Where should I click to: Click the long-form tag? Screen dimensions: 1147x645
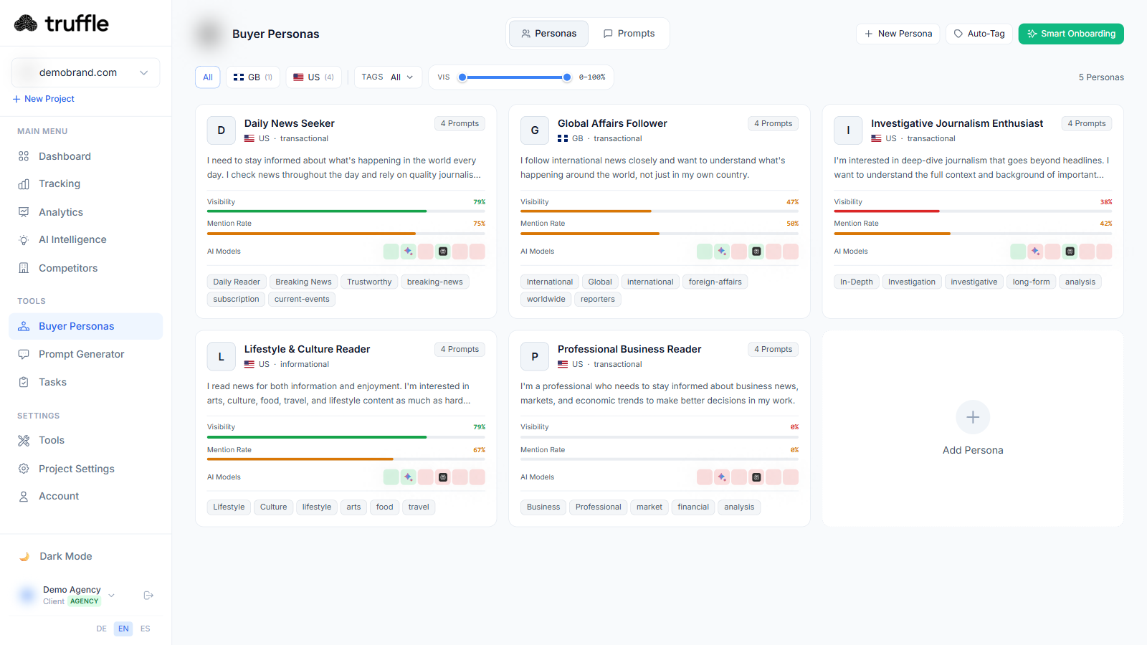pyautogui.click(x=1031, y=282)
